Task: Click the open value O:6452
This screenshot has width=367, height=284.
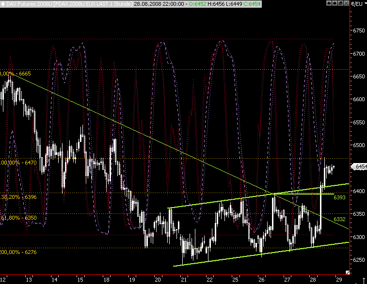Action: point(197,4)
